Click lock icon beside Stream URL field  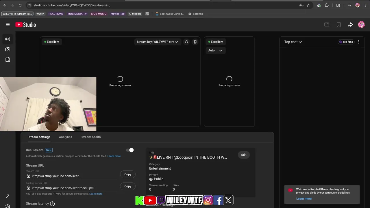click(28, 176)
